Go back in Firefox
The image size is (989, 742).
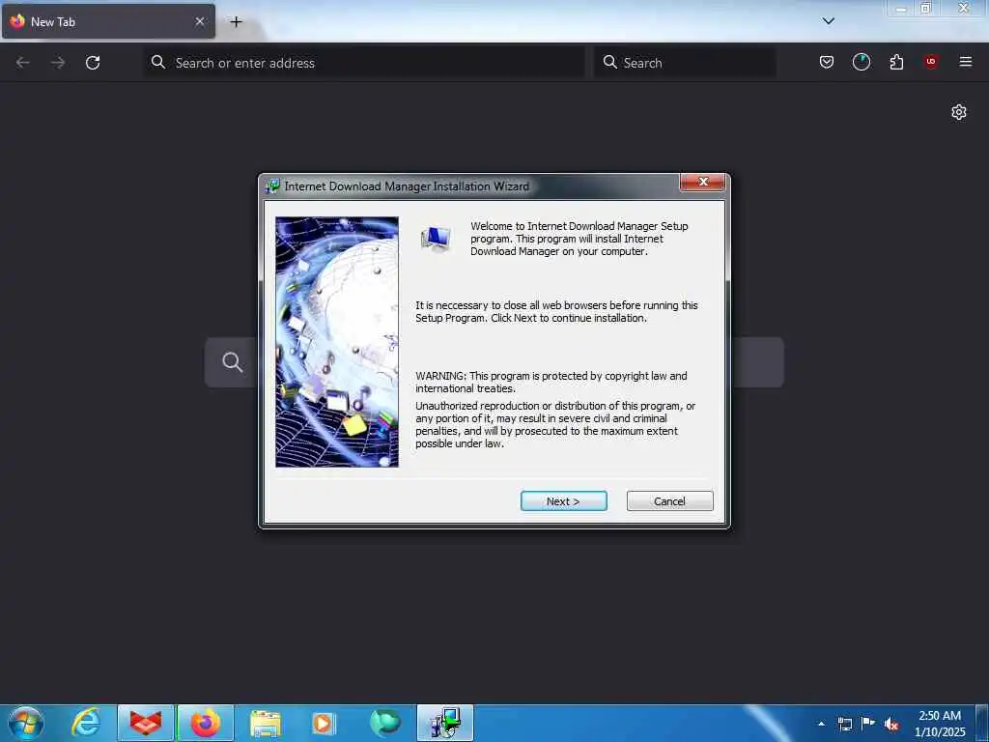(23, 63)
